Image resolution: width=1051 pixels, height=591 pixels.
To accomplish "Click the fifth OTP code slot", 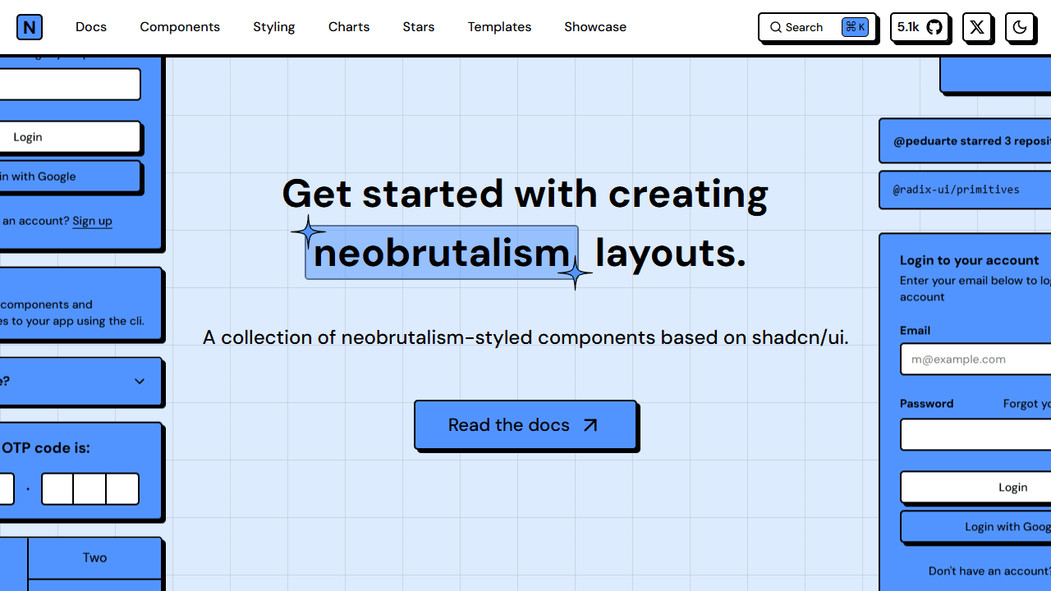I will coord(89,489).
